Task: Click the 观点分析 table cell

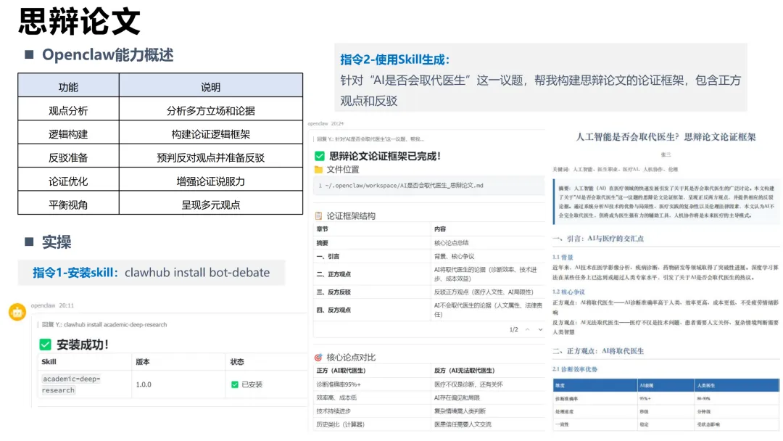Action: coord(68,111)
